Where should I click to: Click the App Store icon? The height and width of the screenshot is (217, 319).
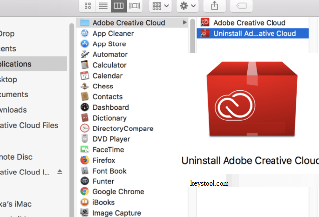tap(85, 43)
